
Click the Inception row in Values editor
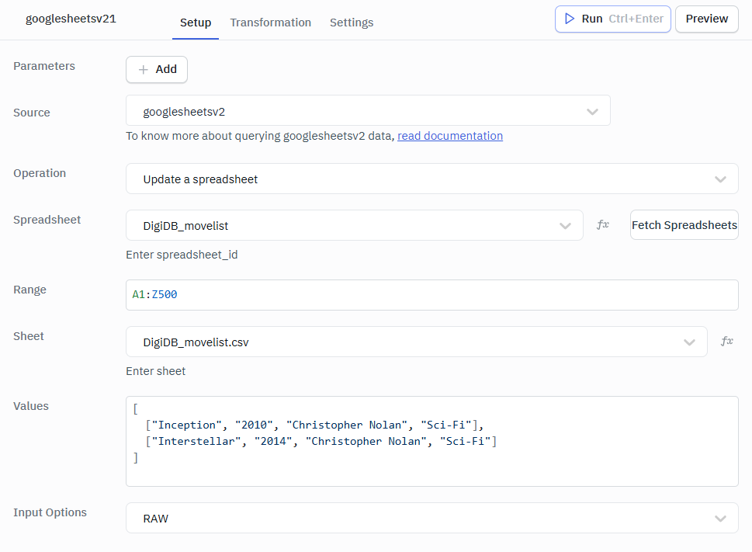point(314,425)
